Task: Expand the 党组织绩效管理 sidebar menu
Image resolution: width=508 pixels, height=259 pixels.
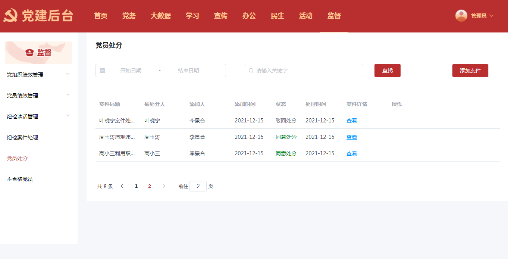Action: tap(68, 74)
